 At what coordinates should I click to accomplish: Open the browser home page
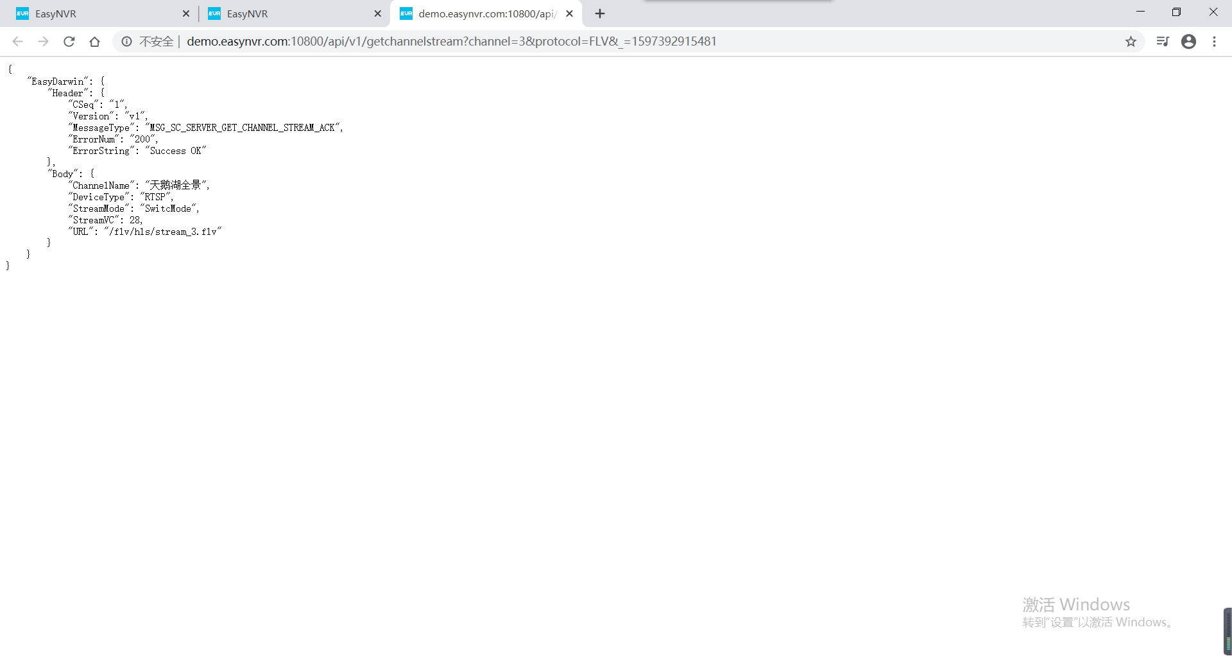point(95,42)
